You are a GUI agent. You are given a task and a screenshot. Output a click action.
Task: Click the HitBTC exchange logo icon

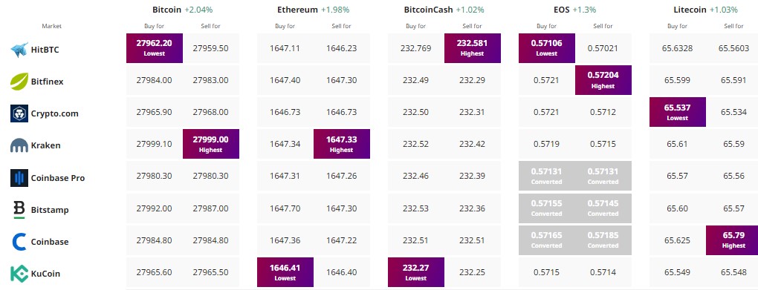19,50
